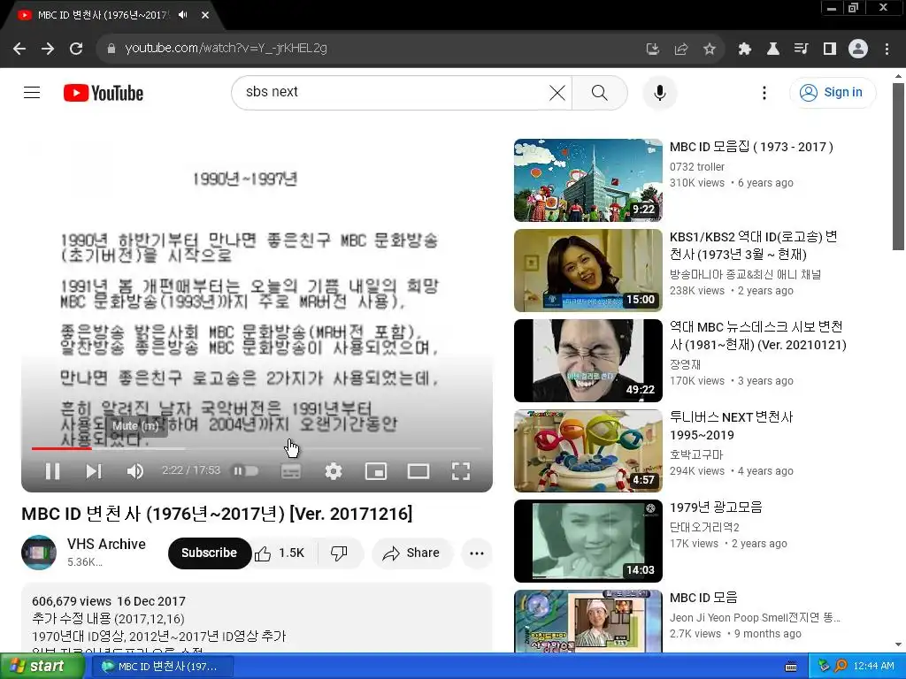Open VHS Archive channel name link
The width and height of the screenshot is (906, 679).
(x=106, y=544)
